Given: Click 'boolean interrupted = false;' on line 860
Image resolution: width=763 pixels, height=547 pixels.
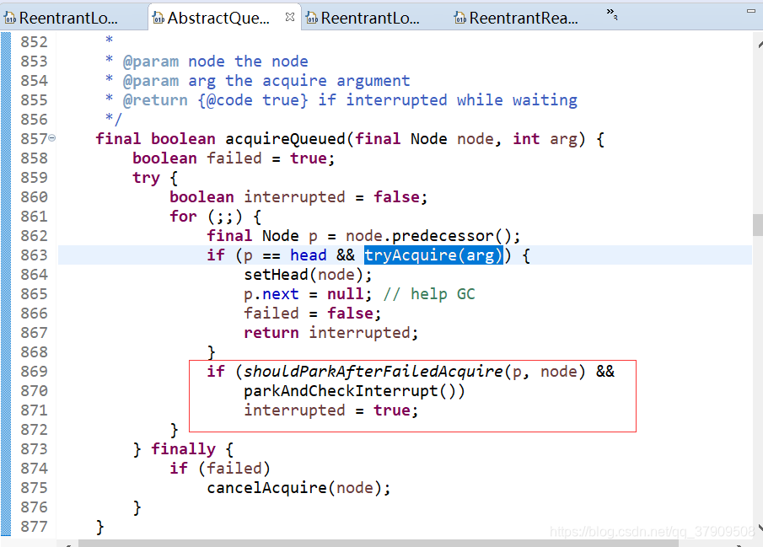Looking at the screenshot, I should coord(298,197).
